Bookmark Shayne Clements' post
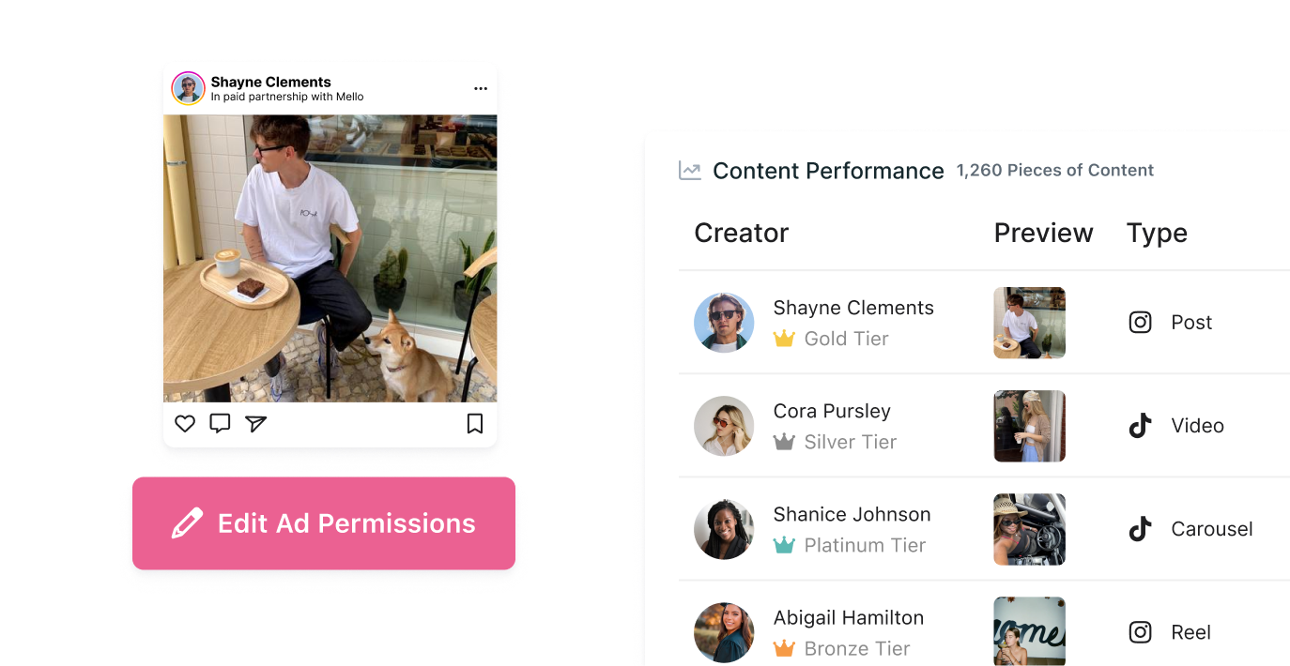The image size is (1290, 666). (x=475, y=424)
